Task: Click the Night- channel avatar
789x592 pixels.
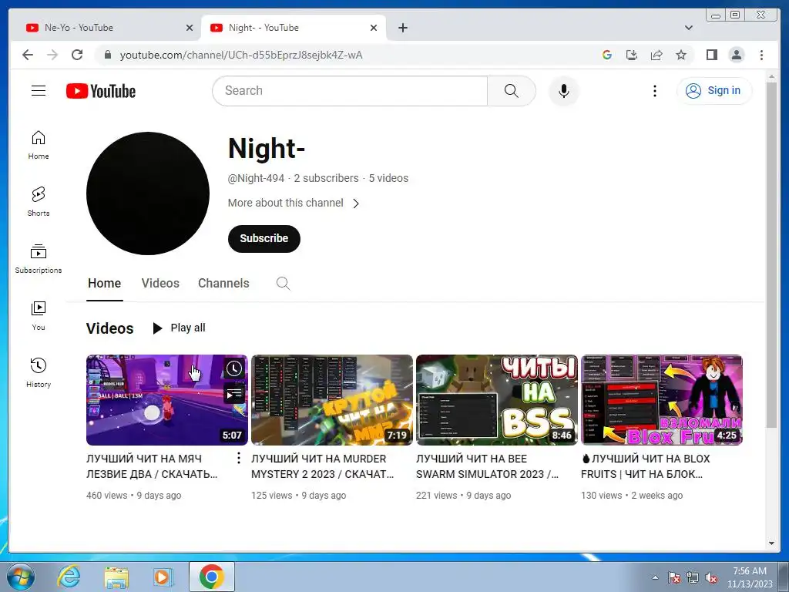Action: [148, 193]
